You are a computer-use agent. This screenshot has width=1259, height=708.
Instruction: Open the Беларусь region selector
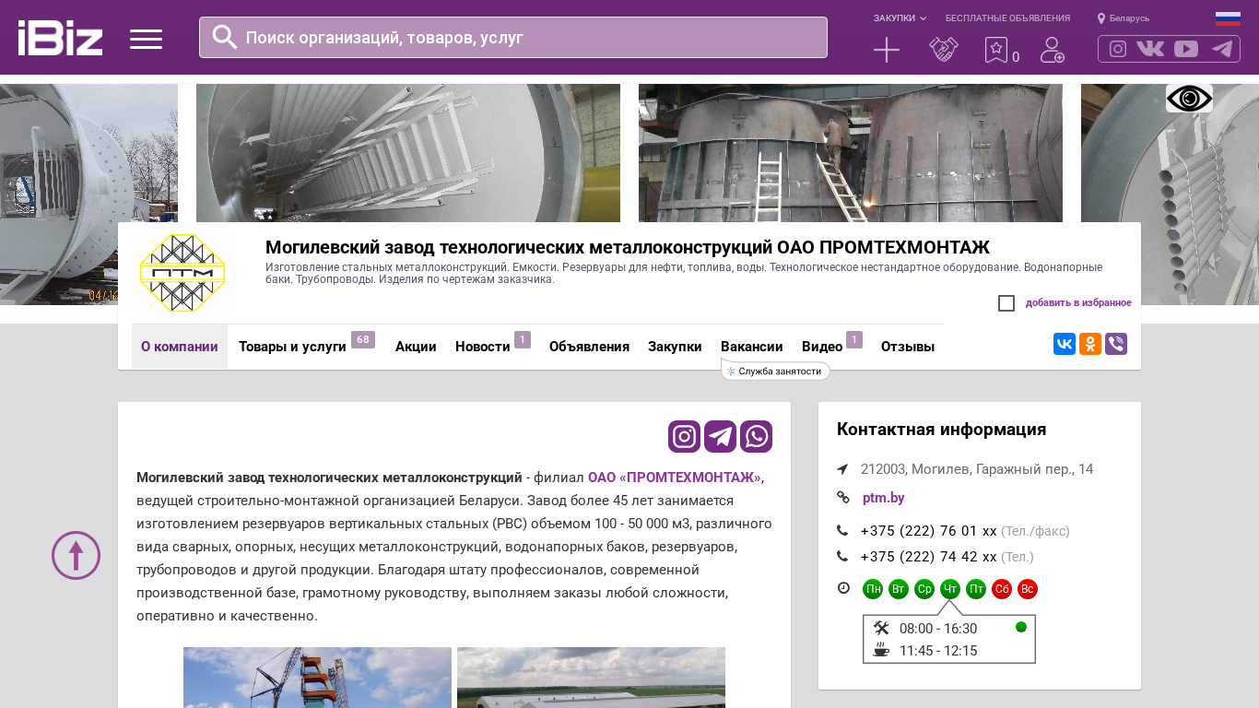coord(1124,18)
